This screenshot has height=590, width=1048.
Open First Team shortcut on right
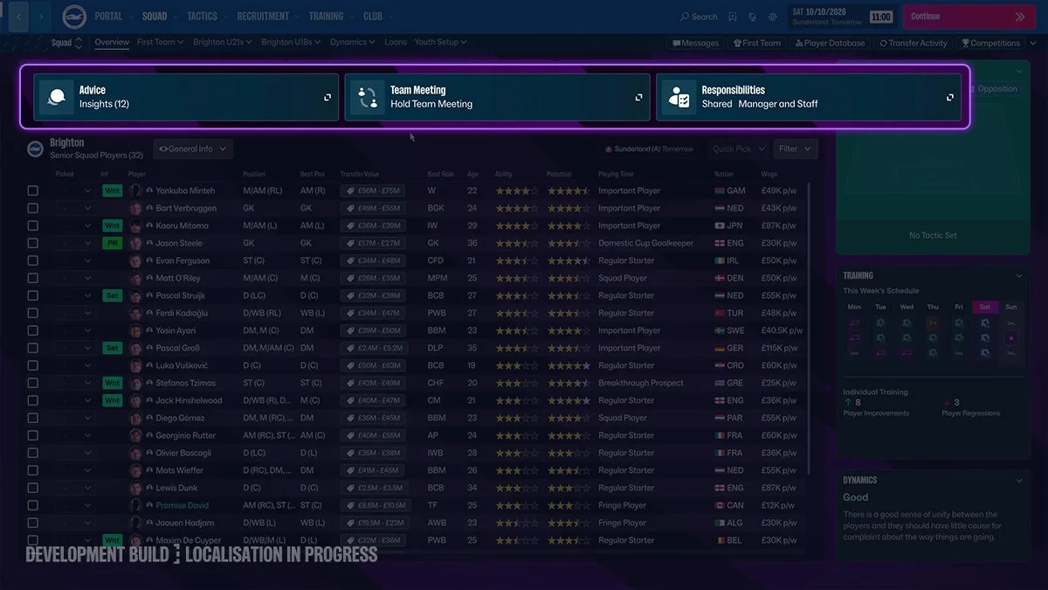pyautogui.click(x=756, y=43)
